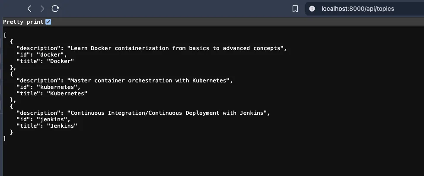Click the browser forward arrow
Viewport: 424px width, 176px height.
click(42, 9)
